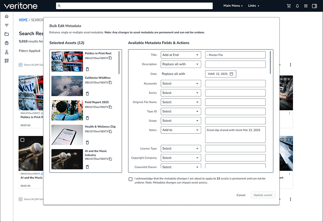Open the Notes Add to dropdown
This screenshot has height=222, width=323.
point(181,130)
